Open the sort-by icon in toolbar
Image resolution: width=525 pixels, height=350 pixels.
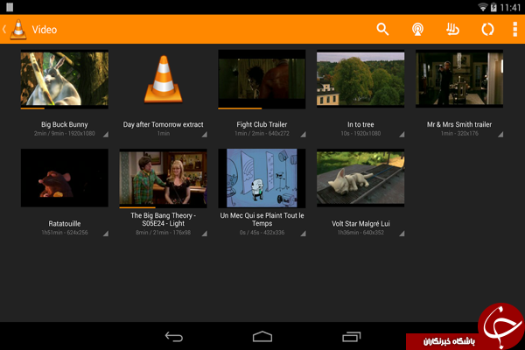click(x=452, y=30)
